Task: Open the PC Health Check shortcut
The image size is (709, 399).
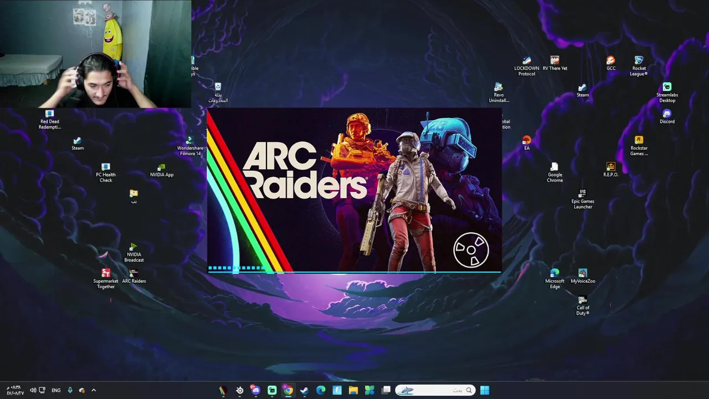Action: click(106, 172)
